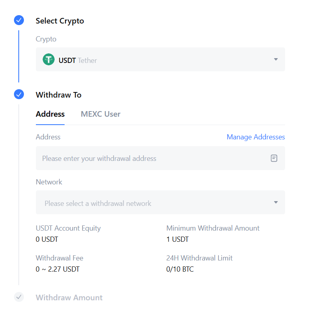This screenshot has width=309, height=321.
Task: Click the withdrawal address input field
Action: coord(140,158)
